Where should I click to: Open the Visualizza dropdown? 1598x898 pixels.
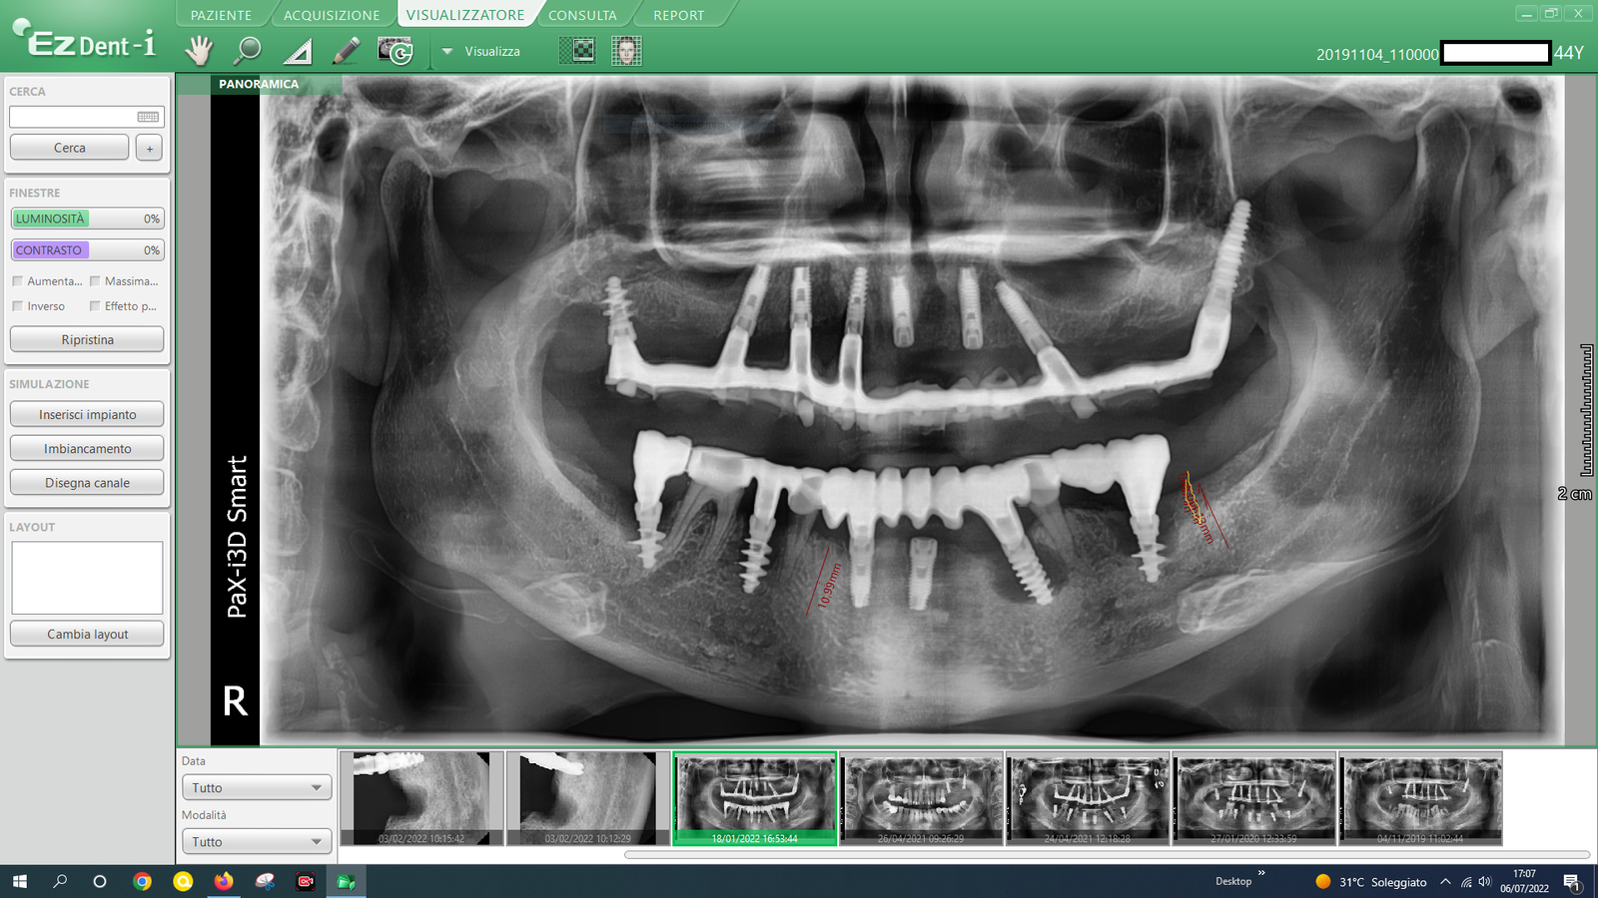click(481, 51)
